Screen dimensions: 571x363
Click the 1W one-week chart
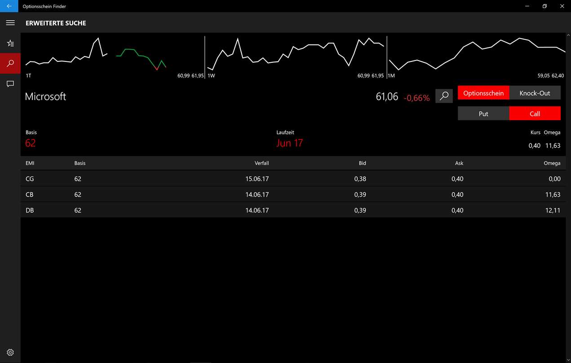tap(296, 57)
